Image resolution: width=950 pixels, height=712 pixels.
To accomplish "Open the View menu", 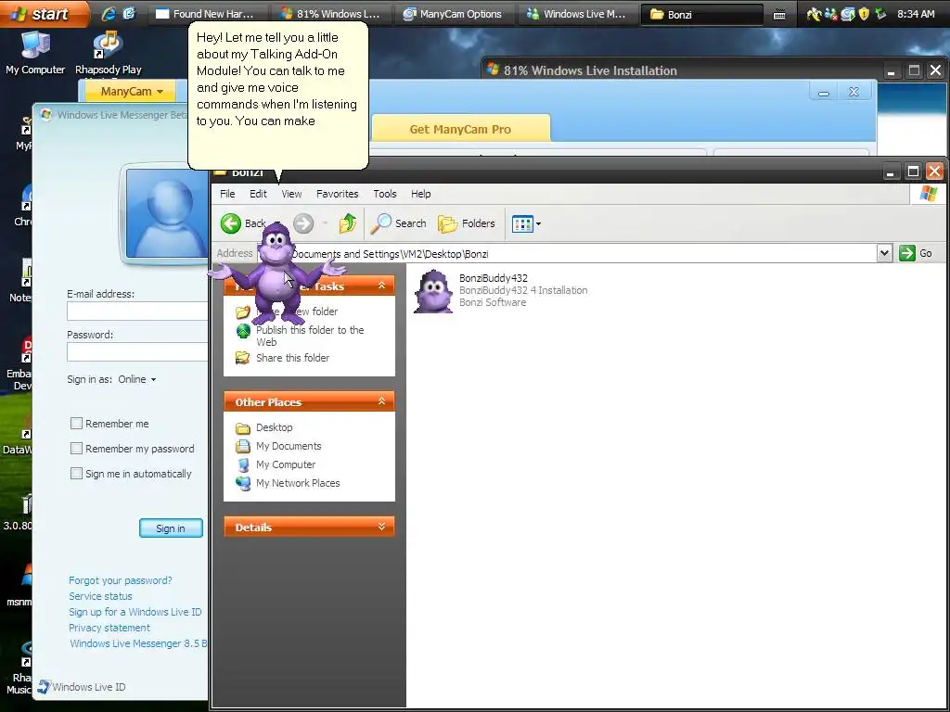I will point(291,194).
